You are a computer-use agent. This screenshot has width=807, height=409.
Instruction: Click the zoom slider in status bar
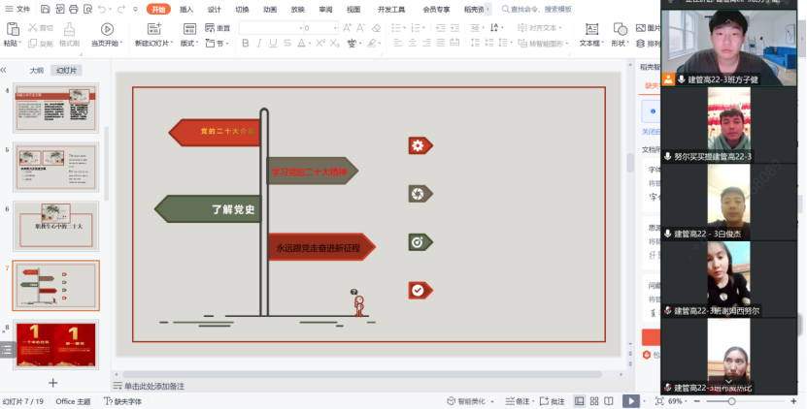(728, 401)
